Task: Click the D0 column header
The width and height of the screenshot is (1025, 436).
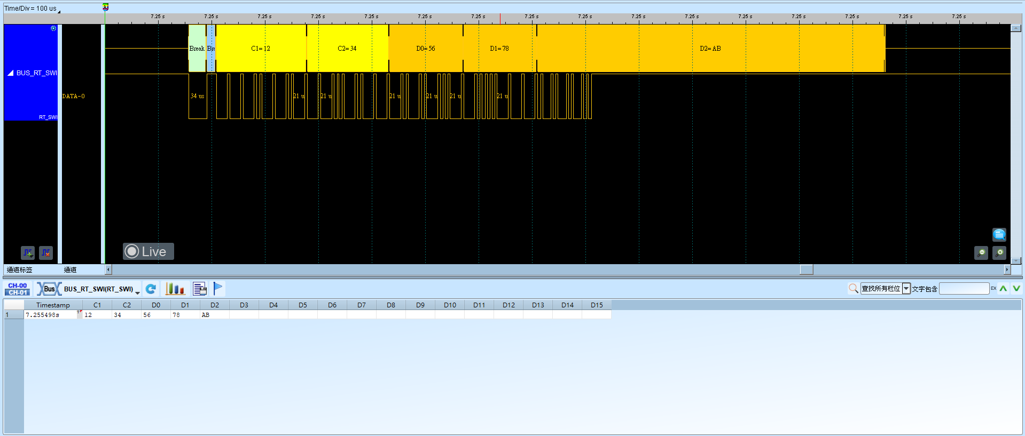Action: [x=156, y=305]
